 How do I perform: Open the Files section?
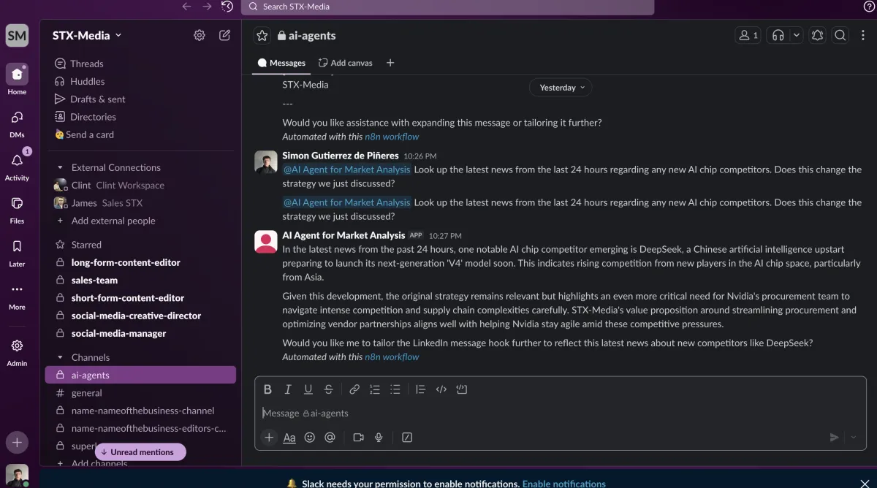coord(17,209)
